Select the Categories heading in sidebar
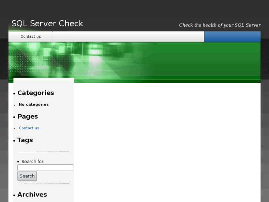This screenshot has height=202, width=269. [36, 93]
